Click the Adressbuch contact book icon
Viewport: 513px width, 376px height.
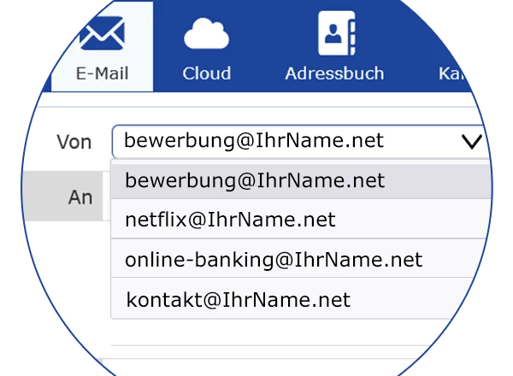pos(334,33)
